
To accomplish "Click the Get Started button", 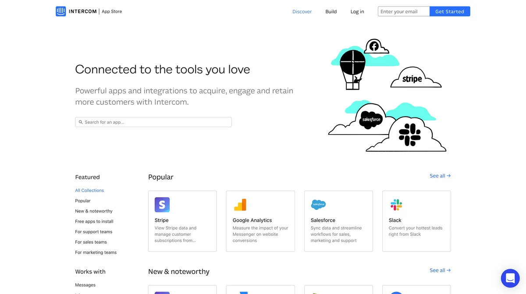I will click(x=450, y=11).
